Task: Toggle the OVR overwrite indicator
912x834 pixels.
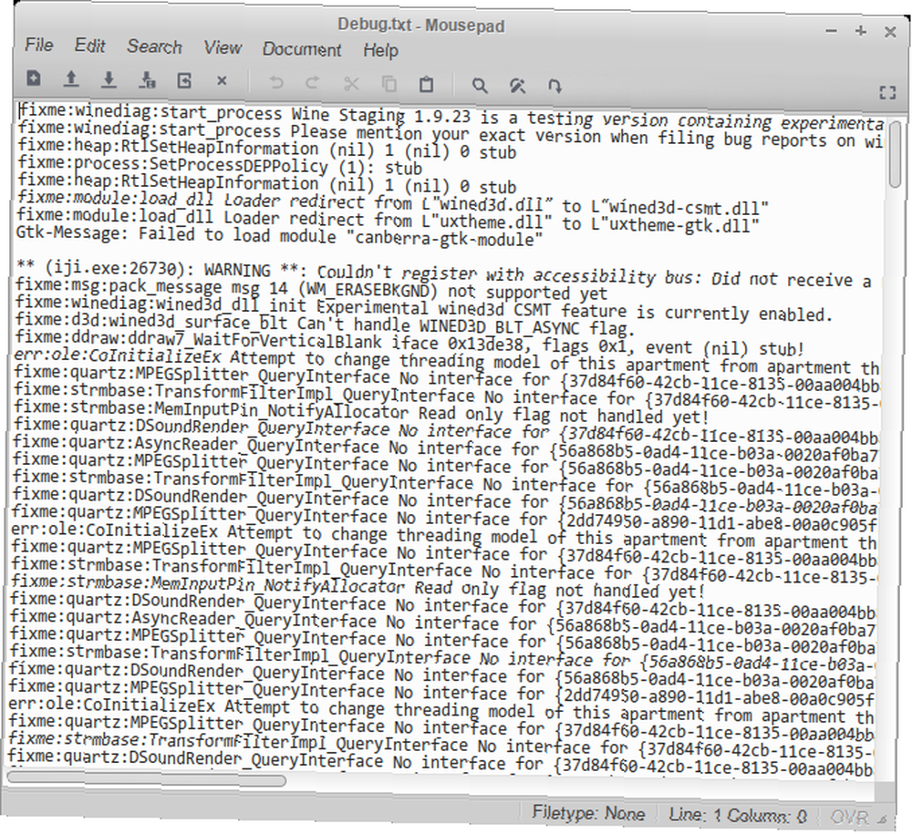Action: (x=850, y=818)
